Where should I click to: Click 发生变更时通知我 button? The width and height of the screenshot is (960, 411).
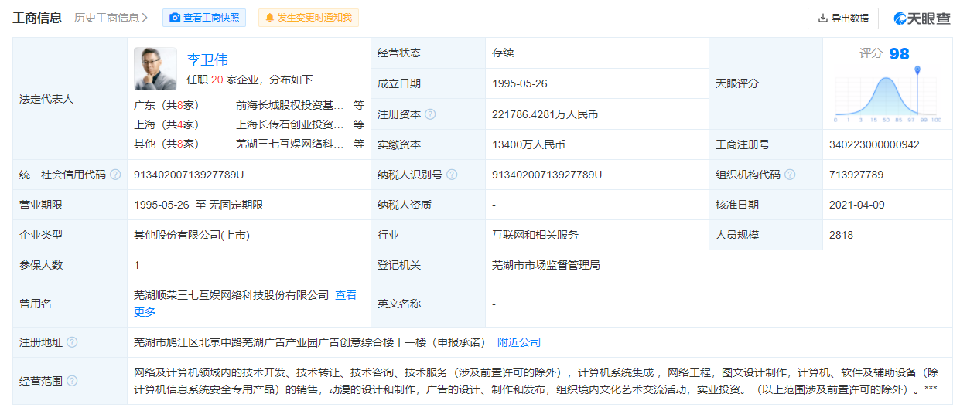point(308,18)
